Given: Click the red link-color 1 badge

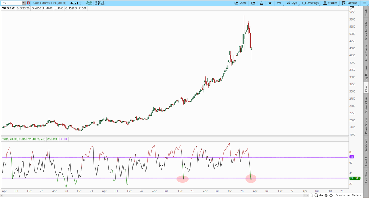Looking at the screenshot, I should [28, 3].
